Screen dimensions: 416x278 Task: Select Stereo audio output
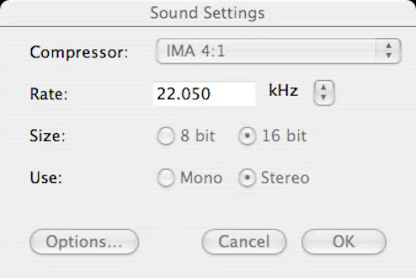tap(247, 178)
